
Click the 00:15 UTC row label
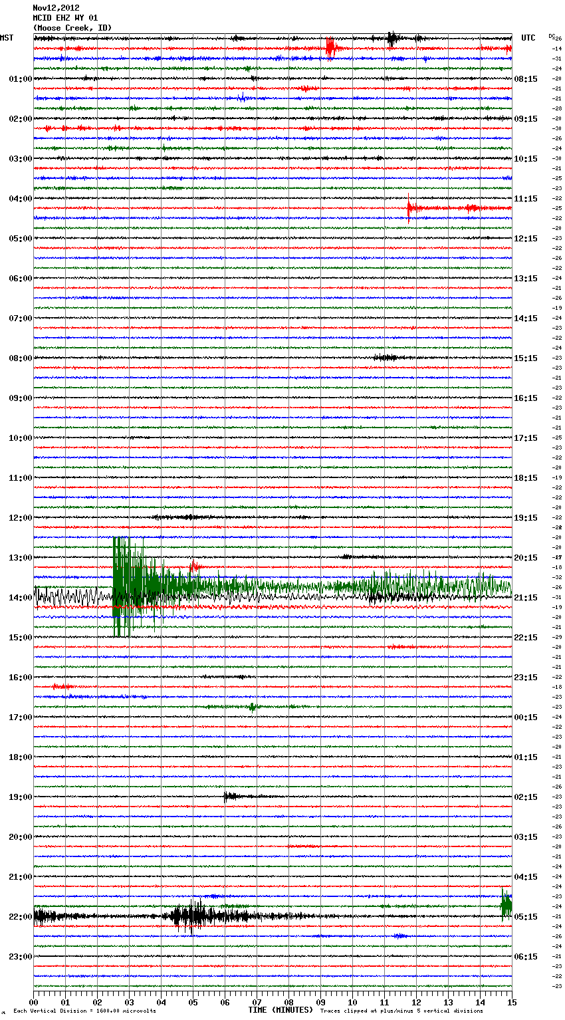[526, 717]
